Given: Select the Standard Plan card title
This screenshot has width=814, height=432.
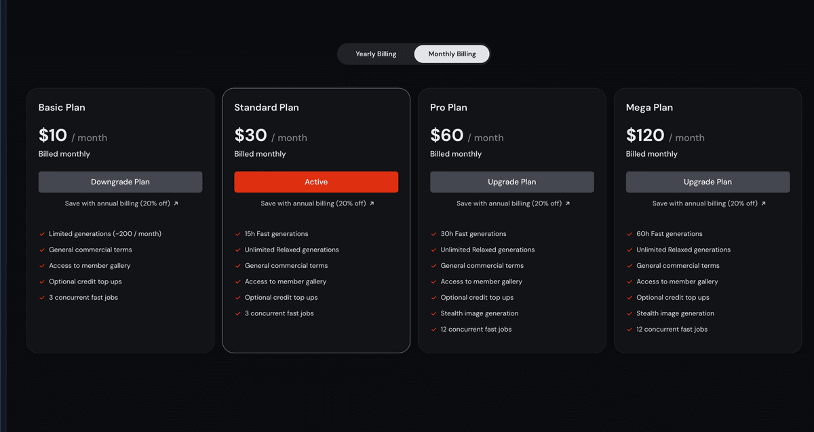Looking at the screenshot, I should click(x=267, y=107).
